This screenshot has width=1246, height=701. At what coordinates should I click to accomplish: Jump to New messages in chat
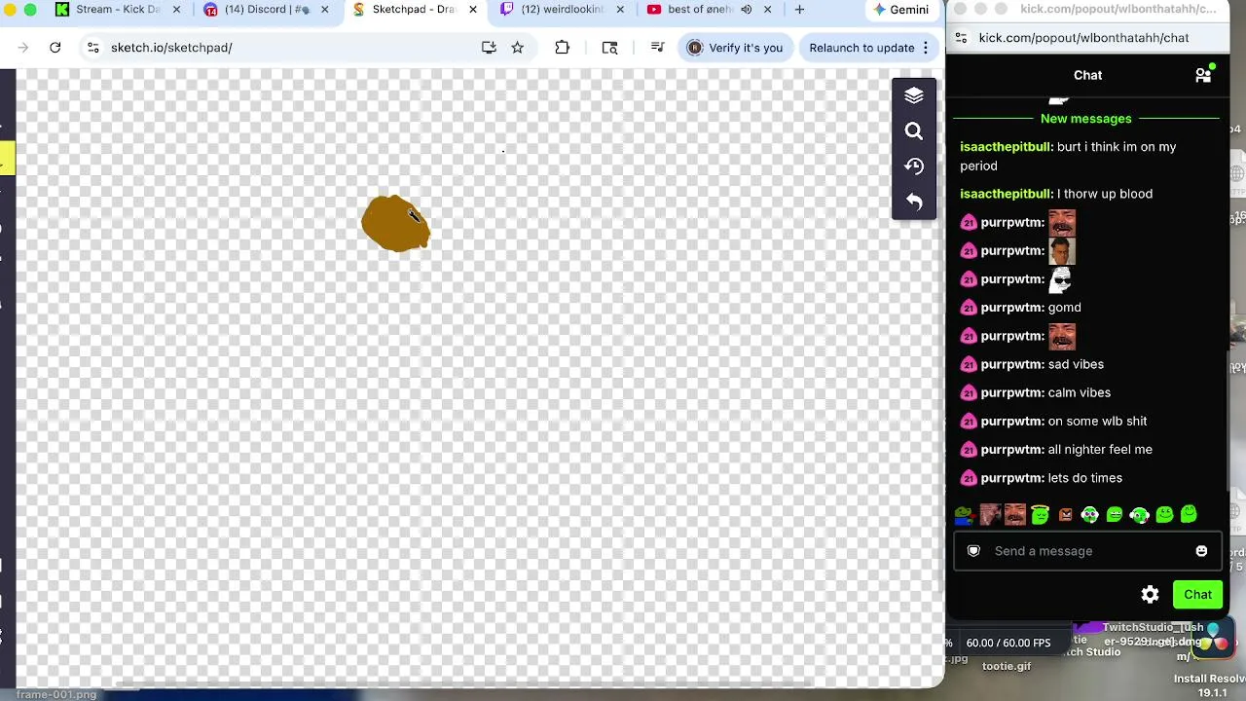[x=1085, y=119]
